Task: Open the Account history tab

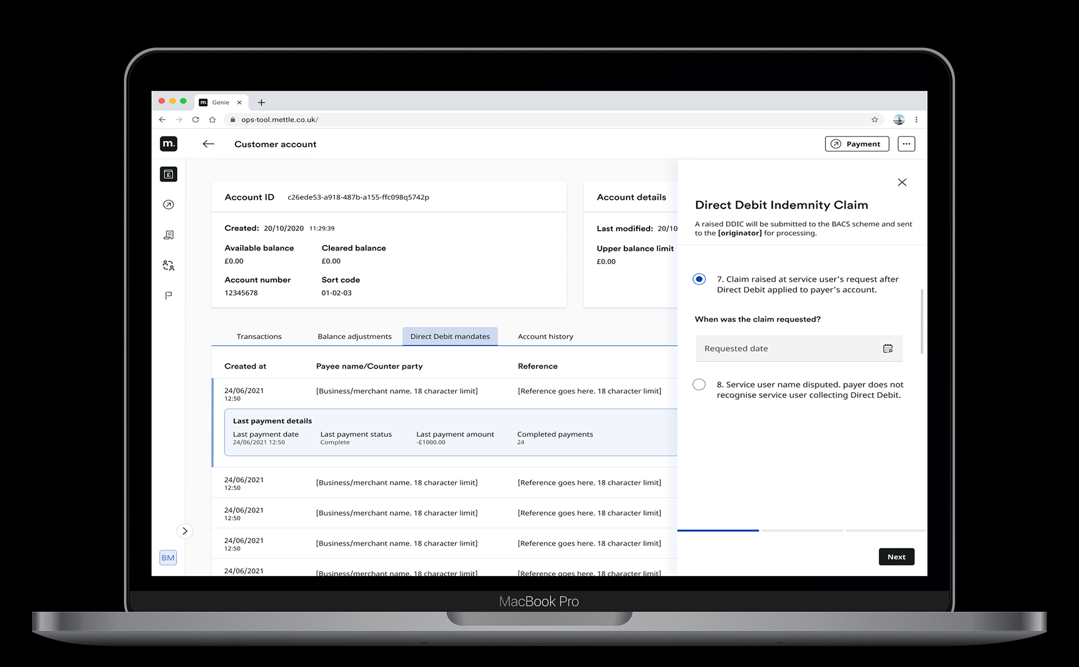Action: [x=545, y=337]
